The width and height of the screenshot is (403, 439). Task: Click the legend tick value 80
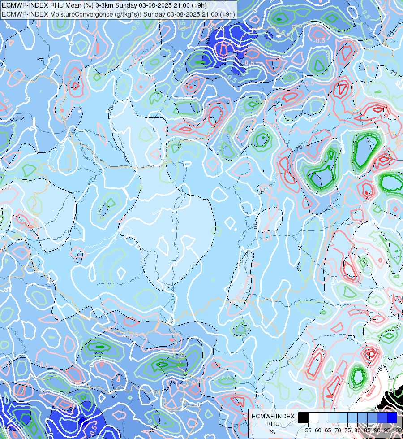(357, 430)
